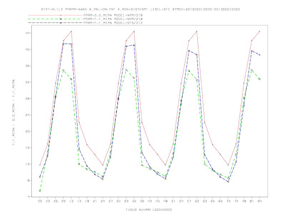Image resolution: width=283 pixels, height=219 pixels.
Task: Click x-axis tick label 51
Action: pyautogui.click(x=173, y=201)
